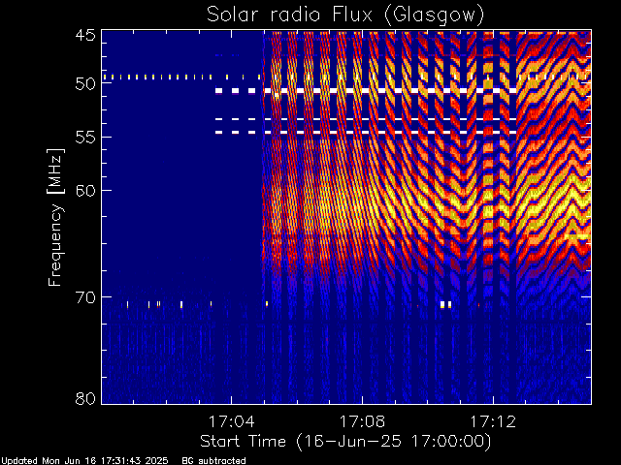
Task: Select the 60 MHz frequency tick label
Action: [84, 190]
